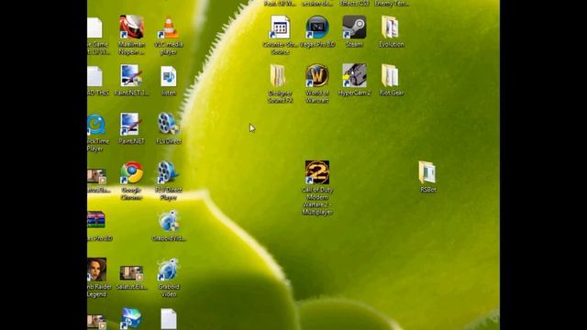Select the blank file below Grabold Video
Viewport: 587px width, 330px height.
click(x=169, y=319)
